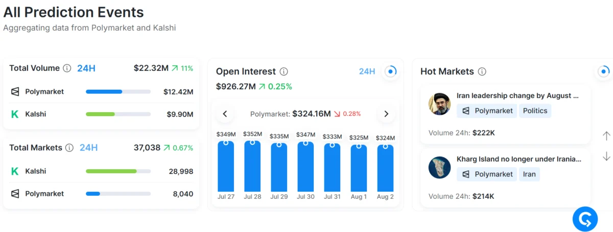Toggle the 24H period on Total Markets
Image resolution: width=613 pixels, height=232 pixels.
[88, 147]
